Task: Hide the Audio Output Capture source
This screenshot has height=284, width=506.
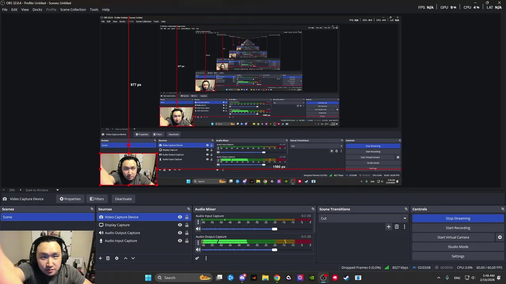Action: click(x=180, y=233)
